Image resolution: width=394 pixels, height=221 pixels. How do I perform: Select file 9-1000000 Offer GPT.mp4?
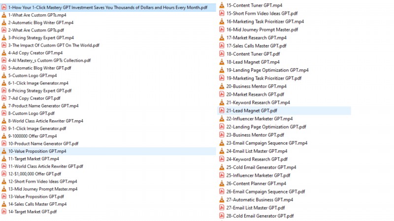tap(33, 136)
